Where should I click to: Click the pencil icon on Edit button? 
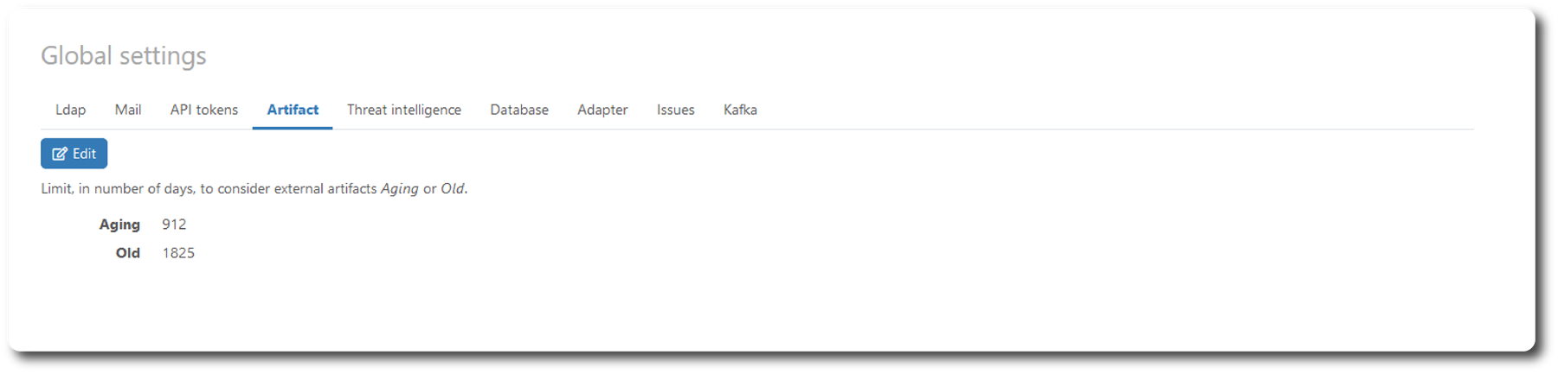click(x=60, y=154)
